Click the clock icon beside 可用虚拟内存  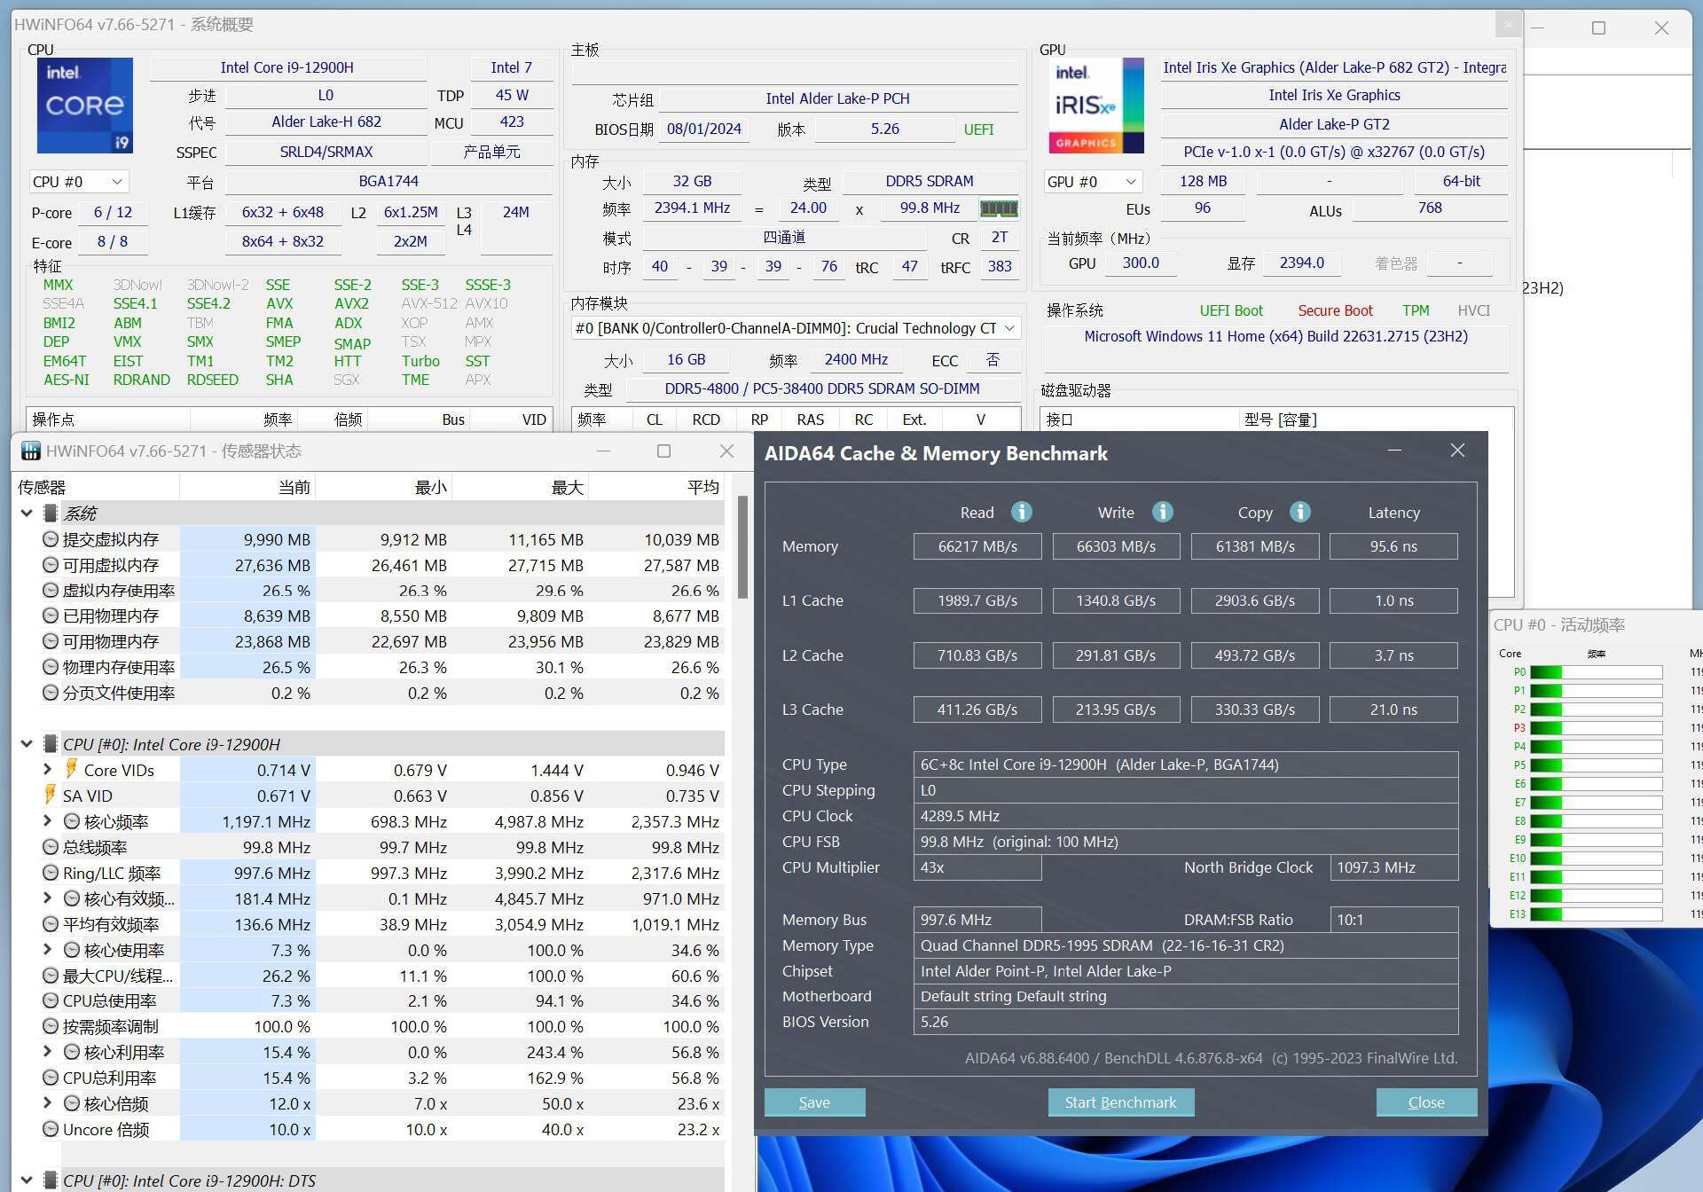[51, 565]
